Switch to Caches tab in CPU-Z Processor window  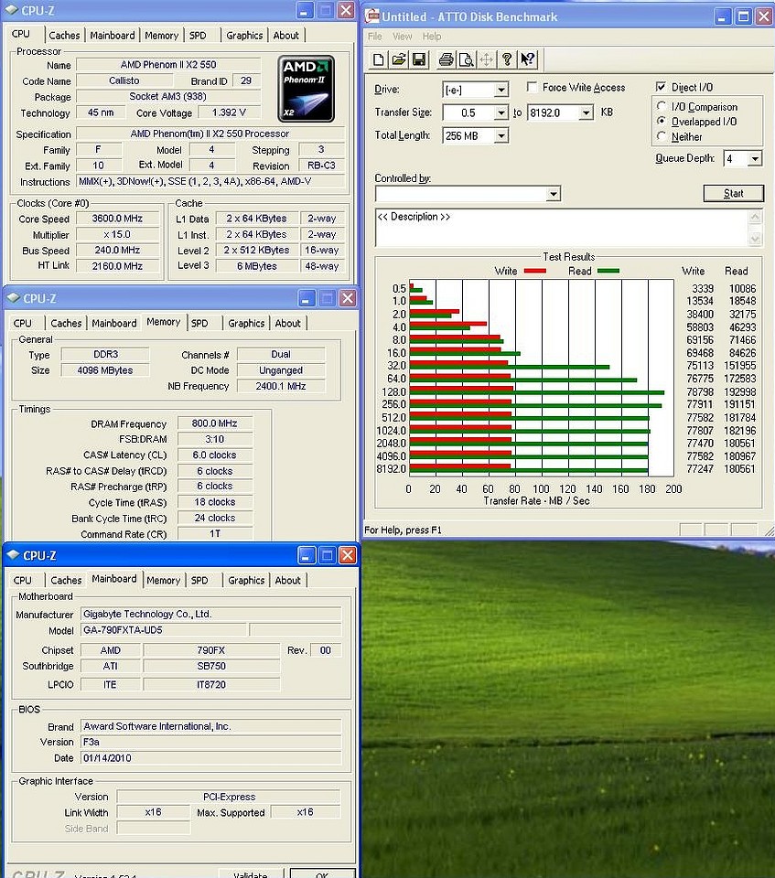[64, 36]
